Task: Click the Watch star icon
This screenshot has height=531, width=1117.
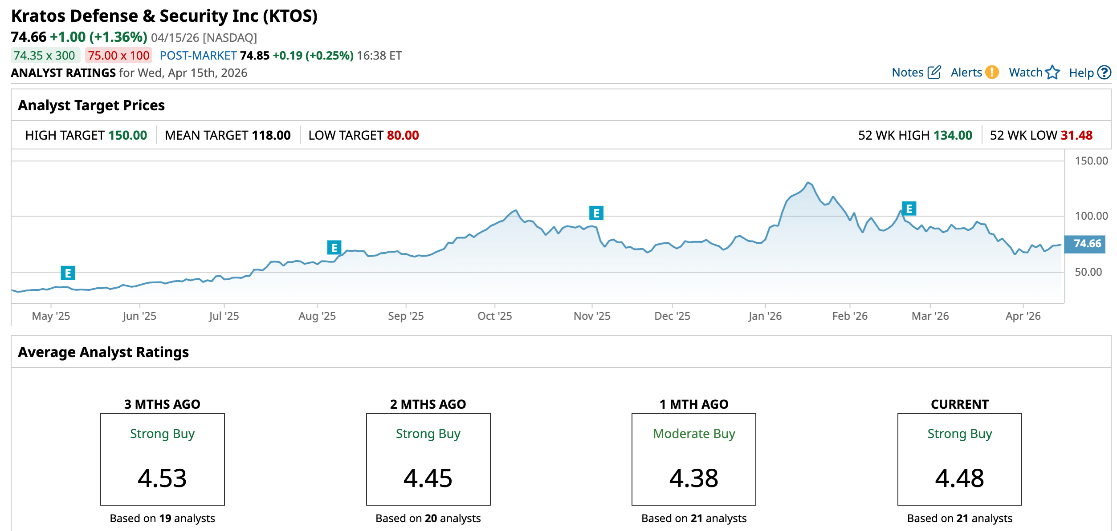Action: 1052,72
